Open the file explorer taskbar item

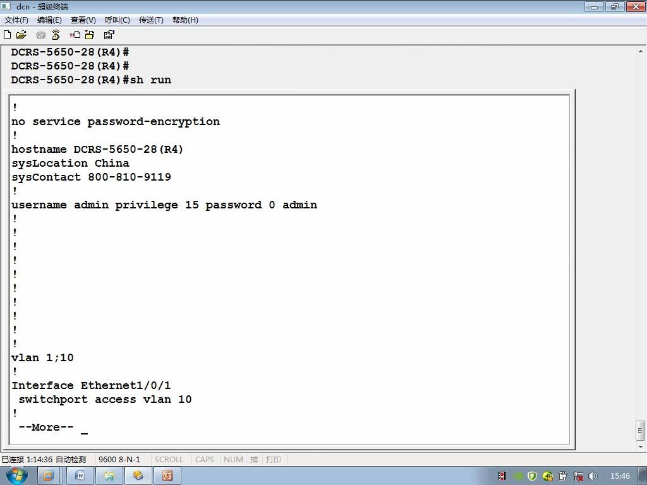pyautogui.click(x=109, y=476)
